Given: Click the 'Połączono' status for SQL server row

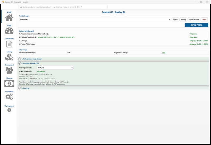Looking at the screenshot, I should point(193,34).
